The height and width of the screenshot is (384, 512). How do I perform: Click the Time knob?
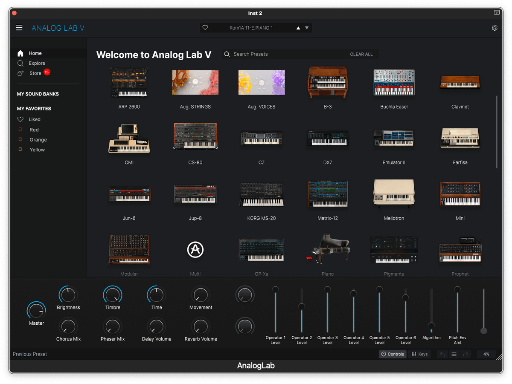coord(157,295)
